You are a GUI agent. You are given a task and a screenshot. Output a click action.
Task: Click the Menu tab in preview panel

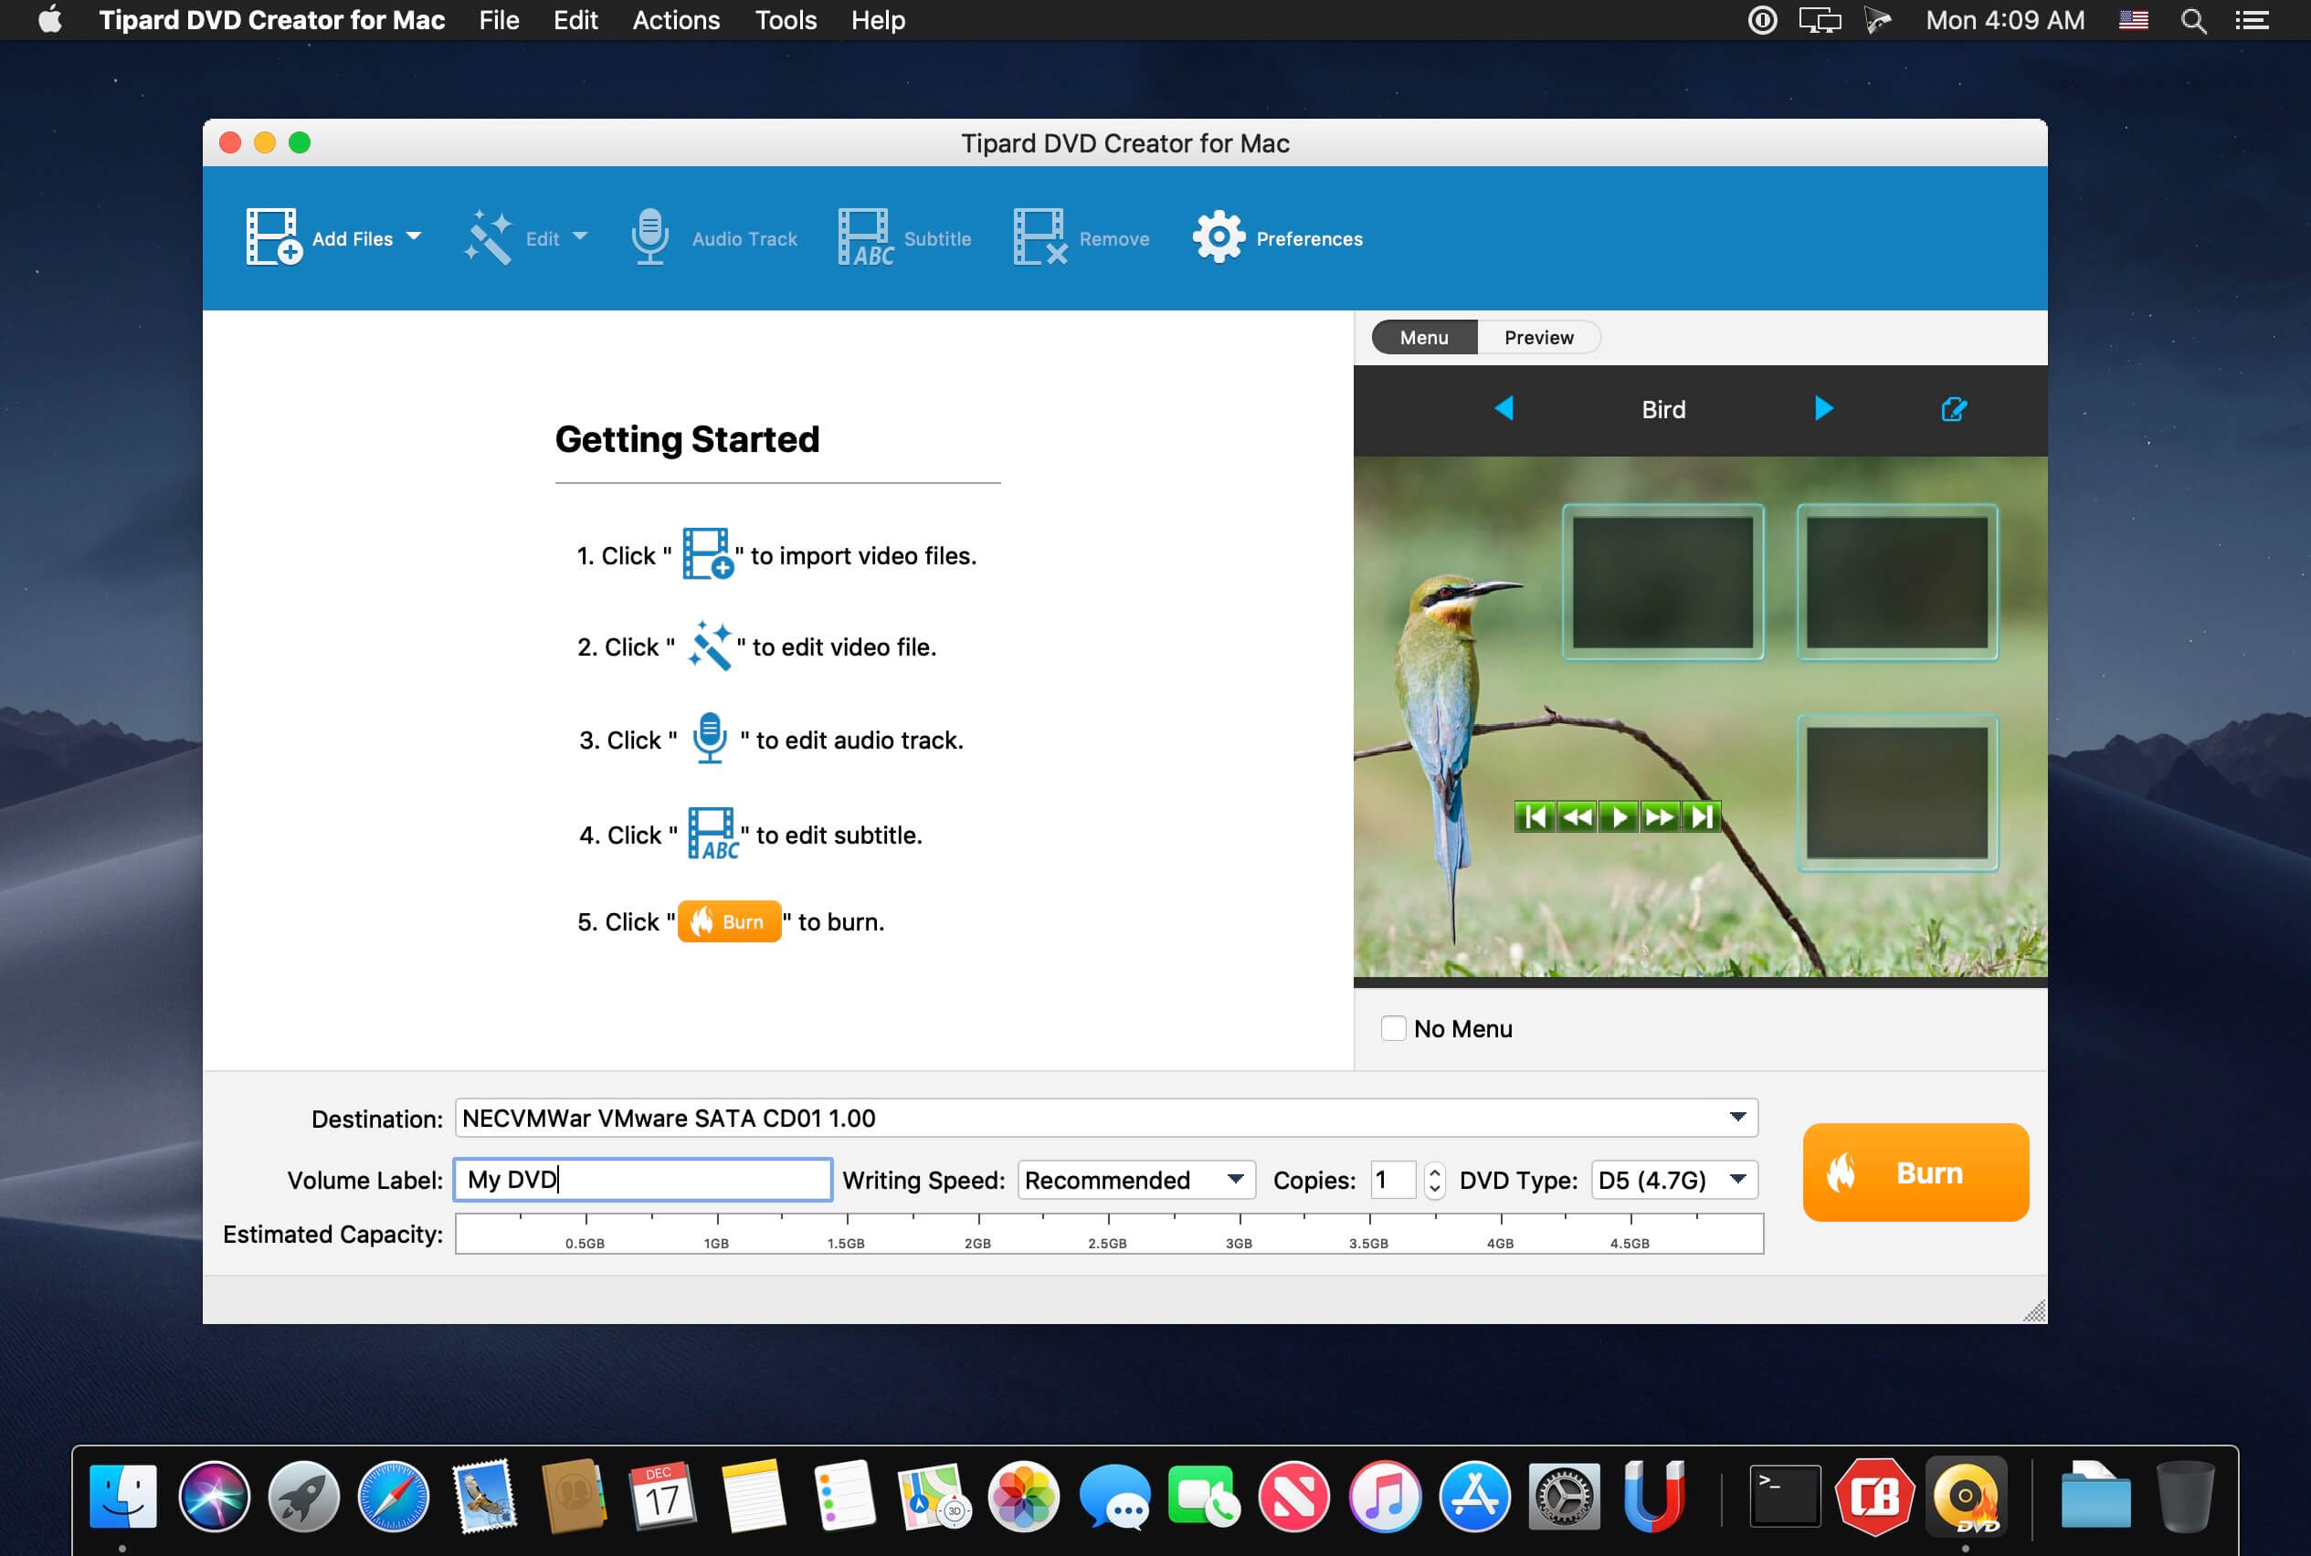pyautogui.click(x=1424, y=337)
